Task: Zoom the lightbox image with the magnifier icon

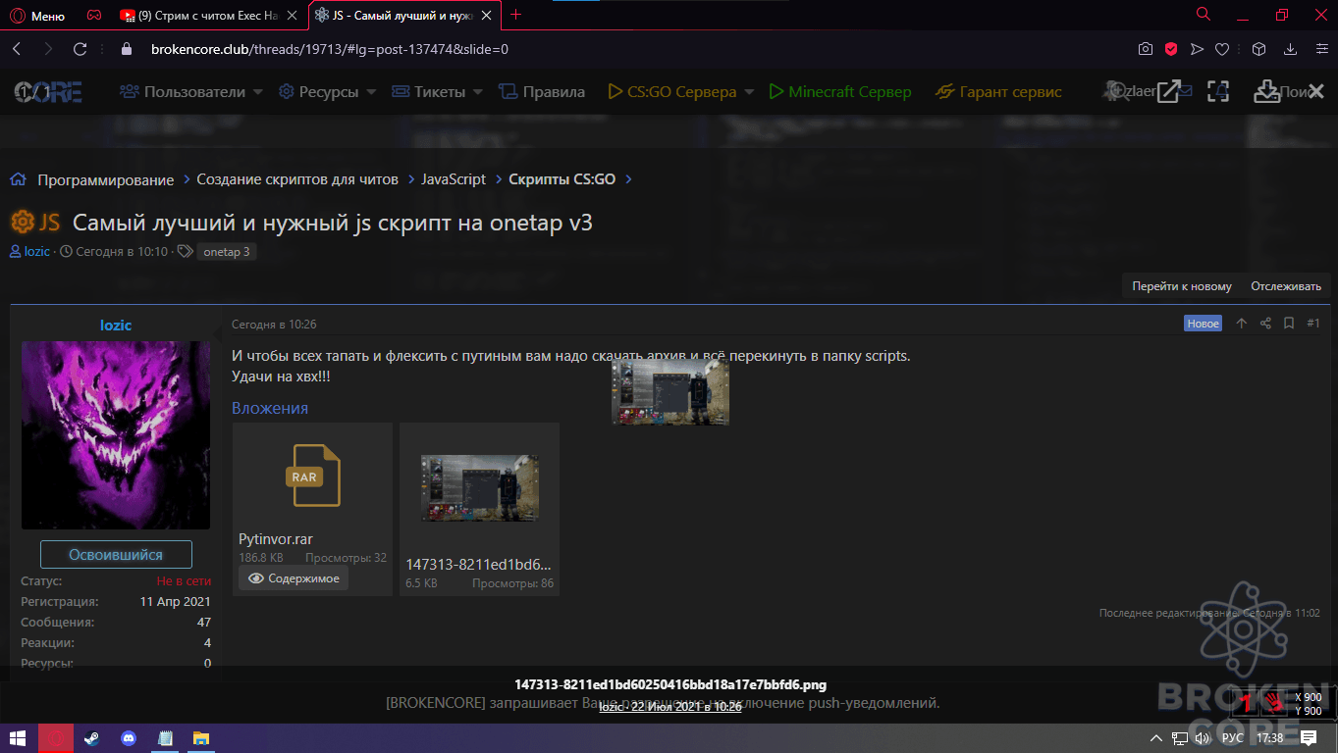Action: tap(1118, 91)
